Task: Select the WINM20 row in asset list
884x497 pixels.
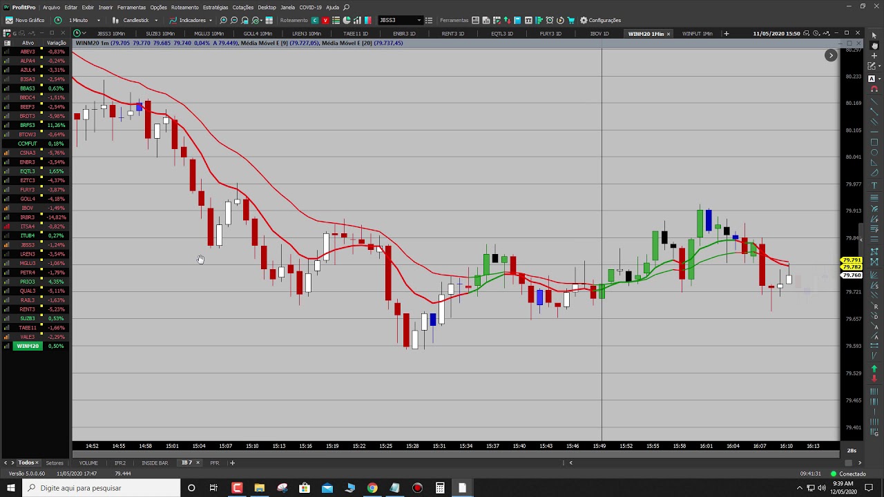Action: tap(35, 346)
